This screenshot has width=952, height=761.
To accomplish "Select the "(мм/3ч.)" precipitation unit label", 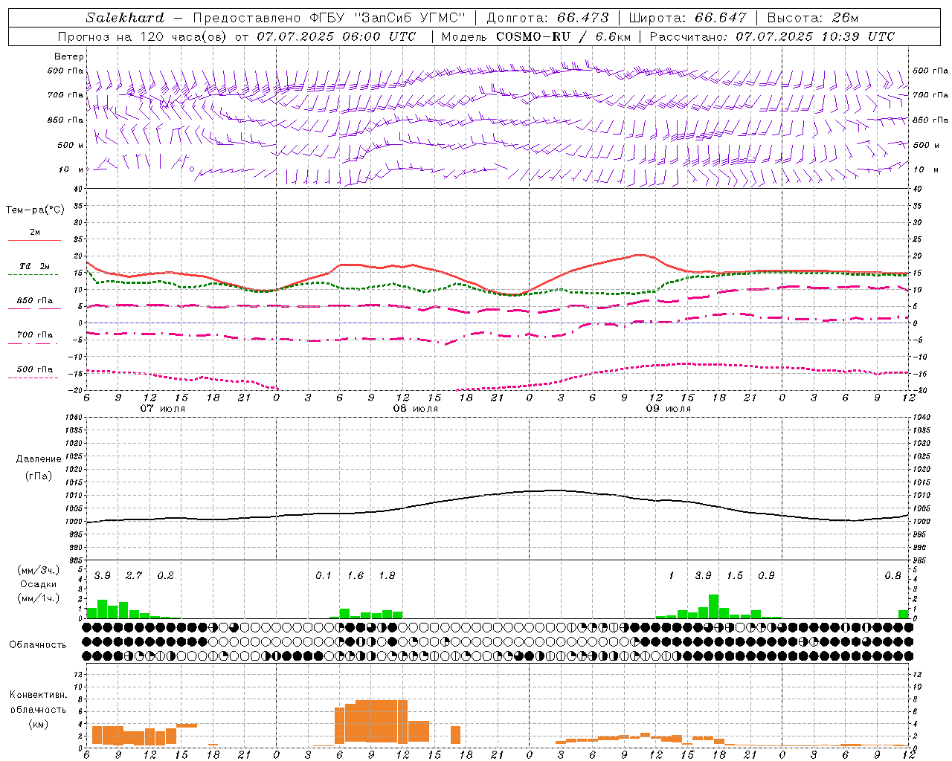I will (x=39, y=570).
